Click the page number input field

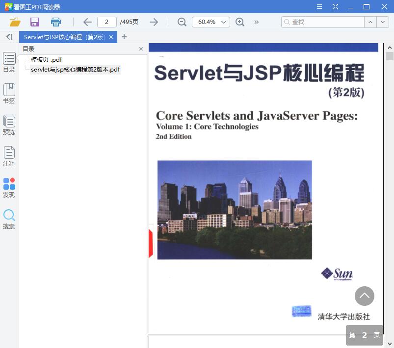coord(106,22)
